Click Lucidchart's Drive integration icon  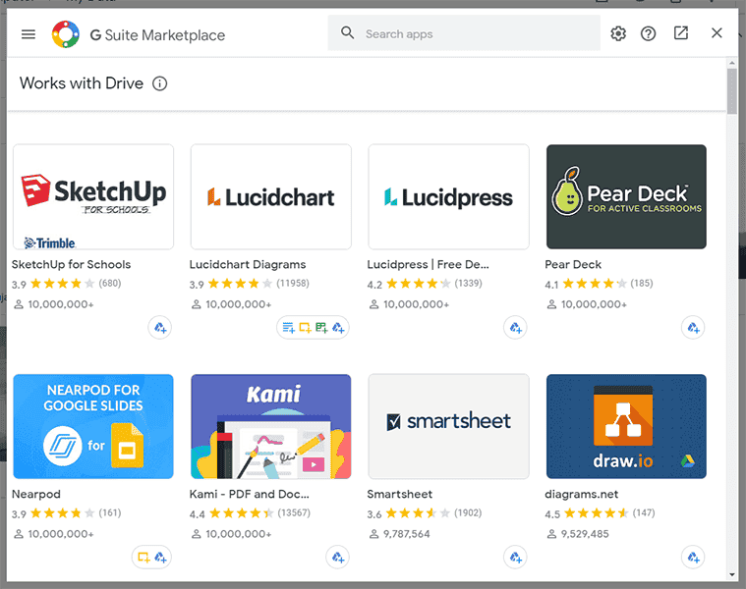[x=338, y=328]
